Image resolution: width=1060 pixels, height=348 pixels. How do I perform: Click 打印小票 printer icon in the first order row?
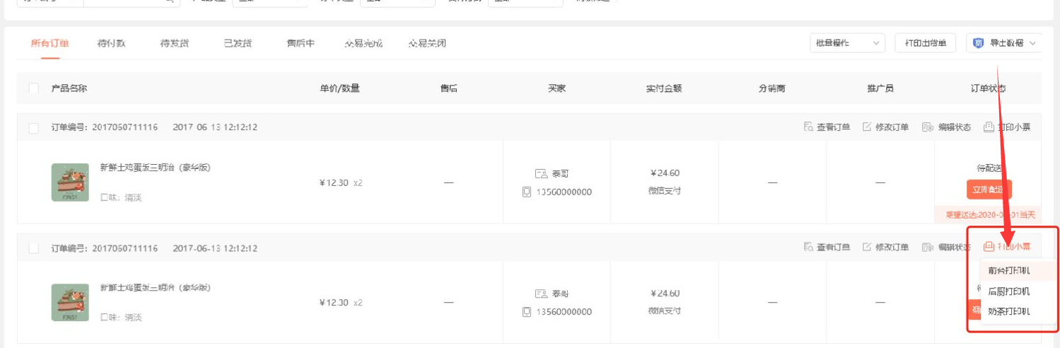point(989,127)
